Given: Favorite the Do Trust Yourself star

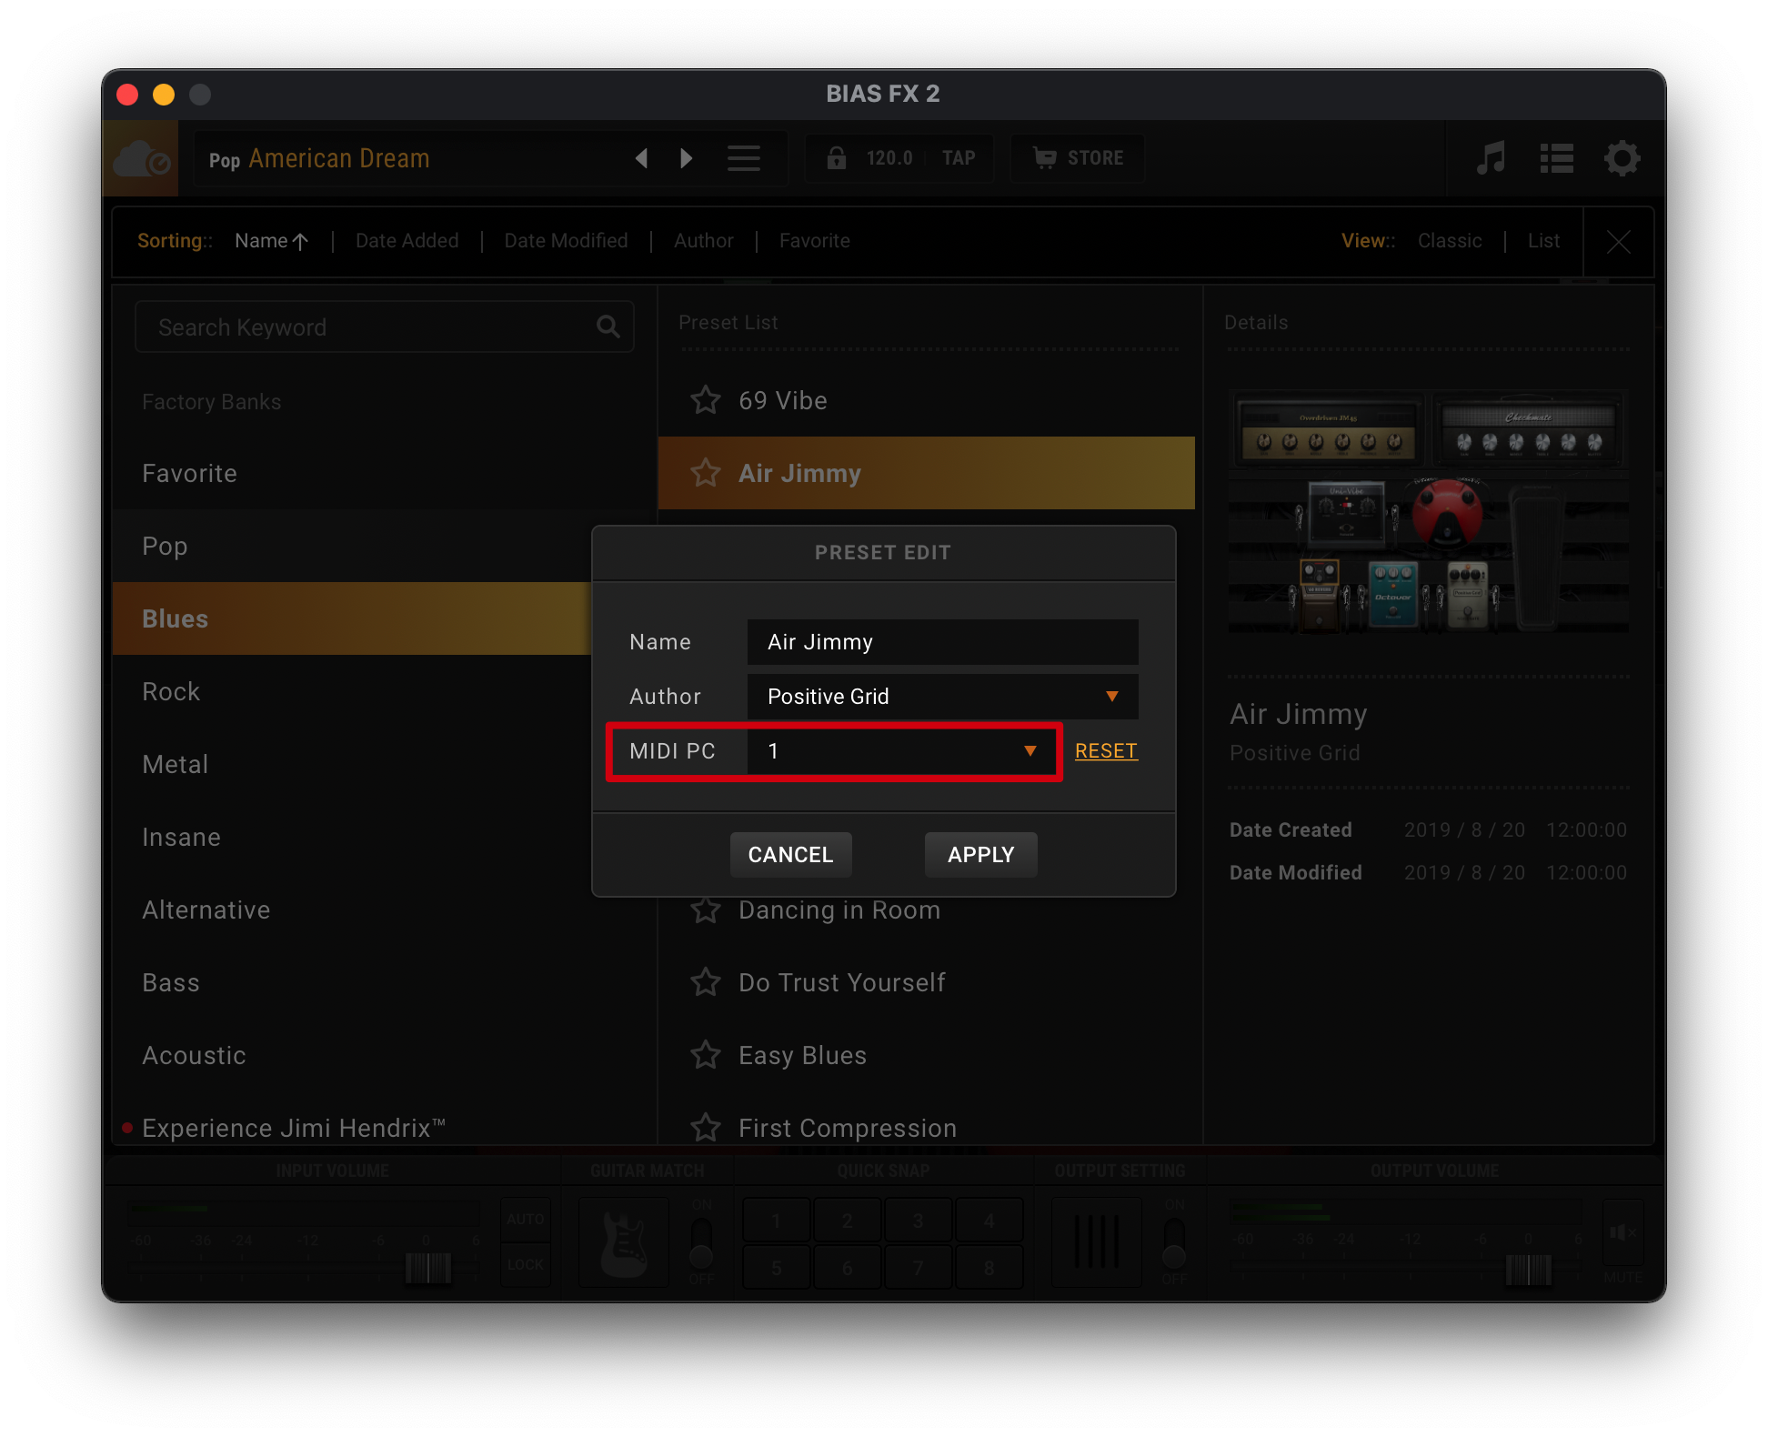Looking at the screenshot, I should (705, 981).
